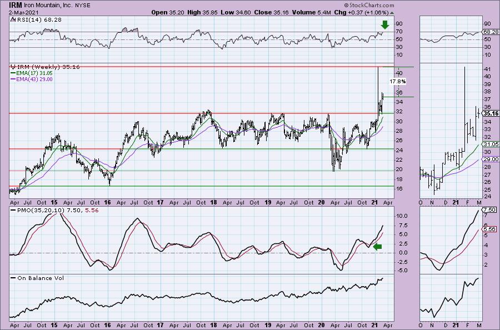Click the 10.0 level on PMO scale

402,216
